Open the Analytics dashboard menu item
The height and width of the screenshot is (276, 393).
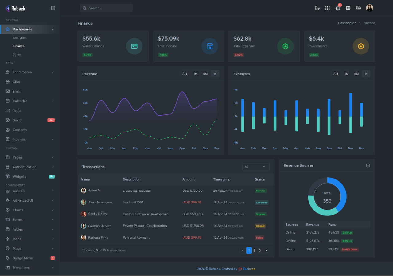click(x=20, y=38)
